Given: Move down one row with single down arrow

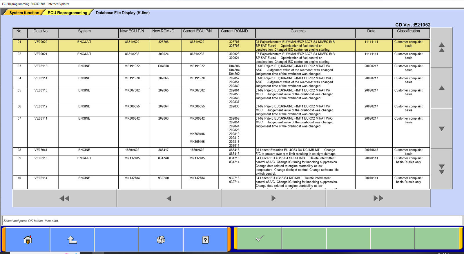Looking at the screenshot, I should pyautogui.click(x=442, y=129).
